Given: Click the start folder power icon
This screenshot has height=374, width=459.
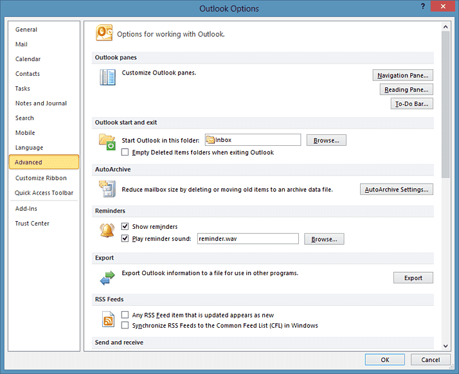Looking at the screenshot, I should click(x=107, y=142).
